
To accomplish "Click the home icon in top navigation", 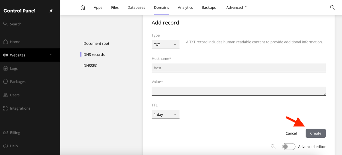I will coord(83,7).
